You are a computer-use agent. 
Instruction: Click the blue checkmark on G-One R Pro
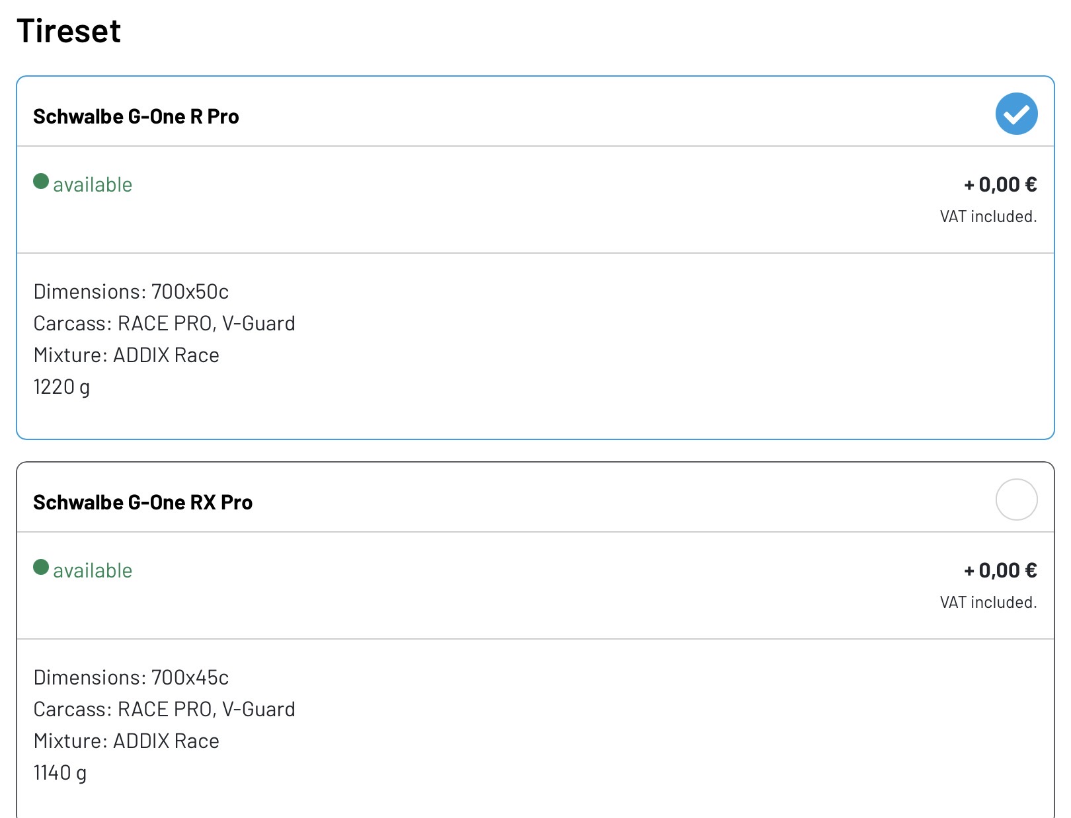coord(1016,114)
